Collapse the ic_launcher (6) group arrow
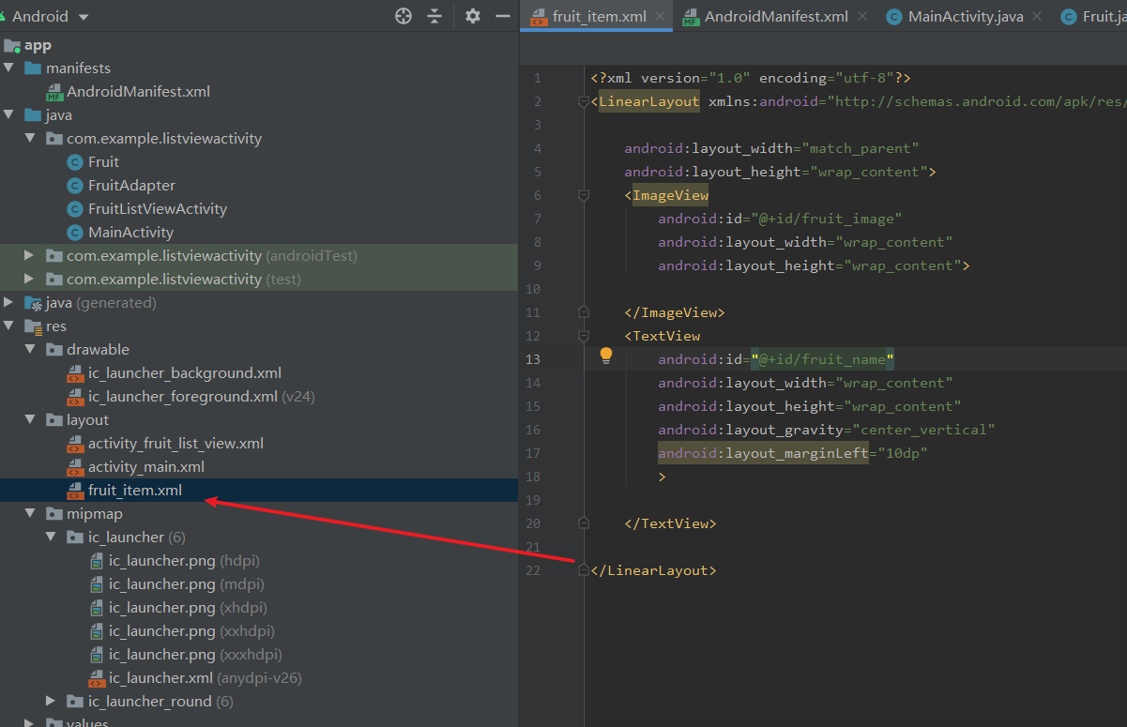The height and width of the screenshot is (727, 1127). click(x=51, y=538)
